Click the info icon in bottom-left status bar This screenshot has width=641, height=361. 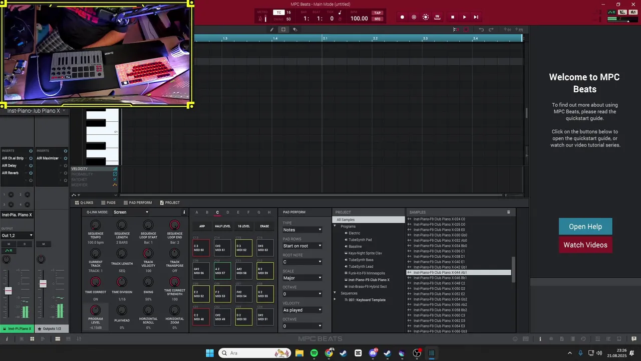[7, 339]
